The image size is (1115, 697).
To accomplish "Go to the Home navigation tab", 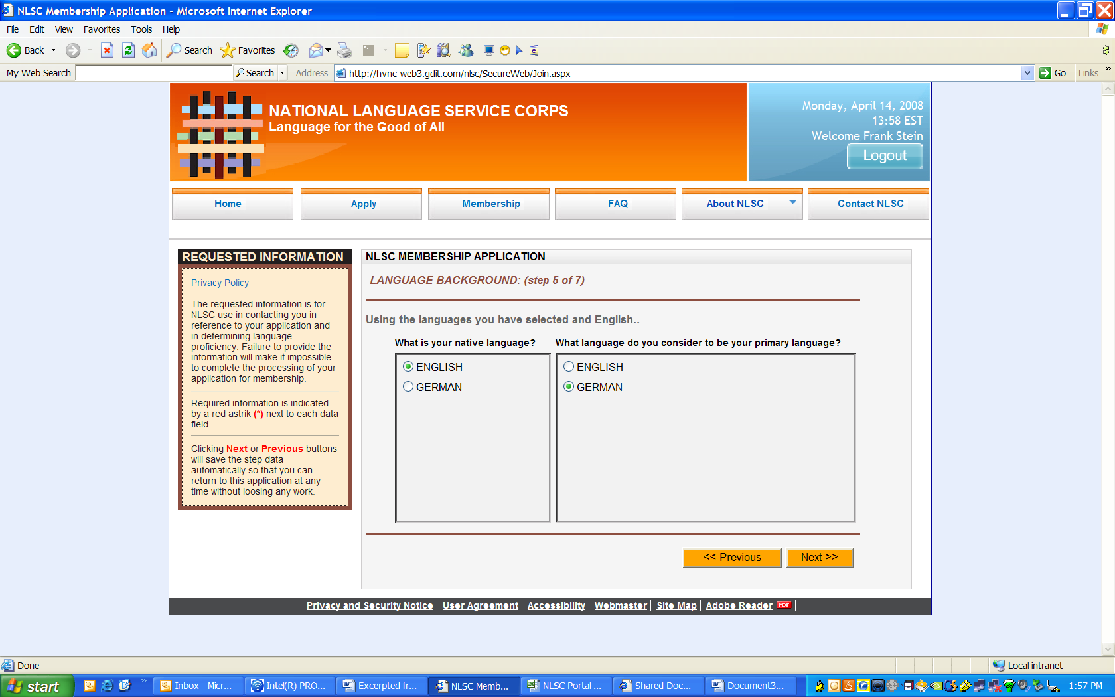I will click(232, 204).
